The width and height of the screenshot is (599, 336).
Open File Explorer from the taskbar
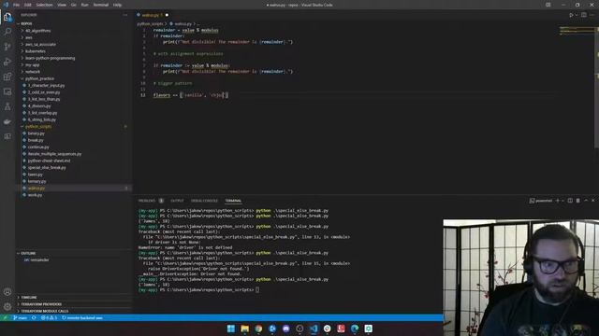point(245,329)
